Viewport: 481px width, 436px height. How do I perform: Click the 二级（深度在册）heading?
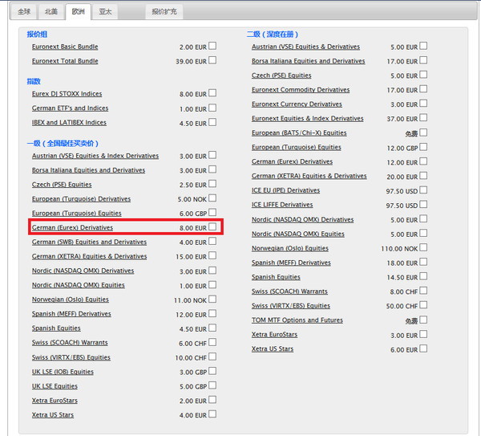(273, 35)
